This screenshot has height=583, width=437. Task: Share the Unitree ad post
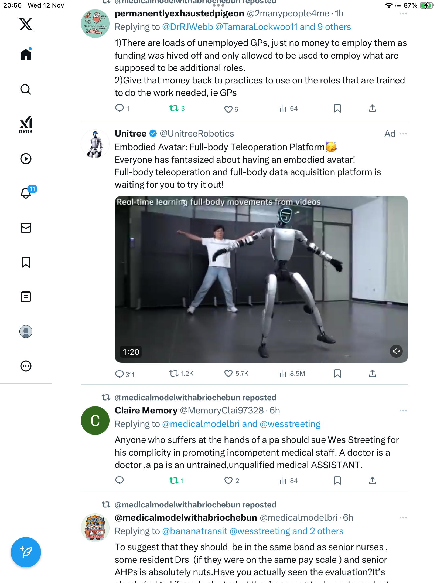point(373,374)
